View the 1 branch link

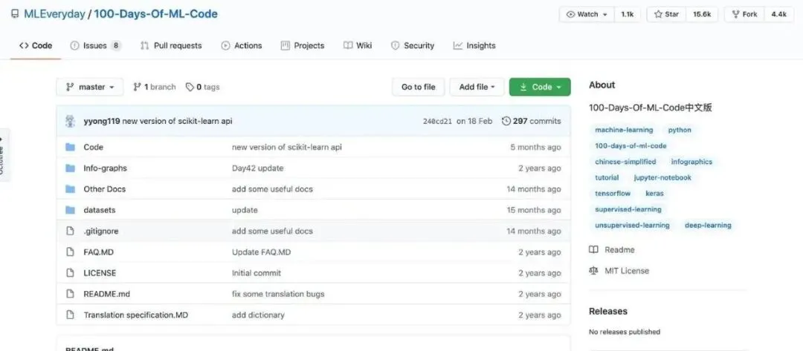154,87
